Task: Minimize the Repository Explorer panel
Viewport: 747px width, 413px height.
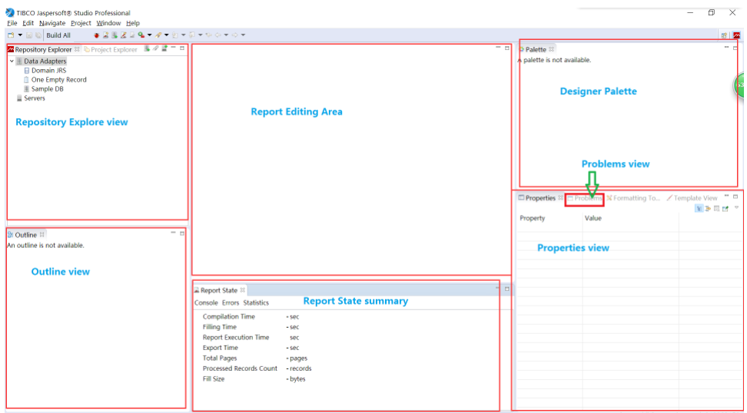Action: click(x=173, y=47)
